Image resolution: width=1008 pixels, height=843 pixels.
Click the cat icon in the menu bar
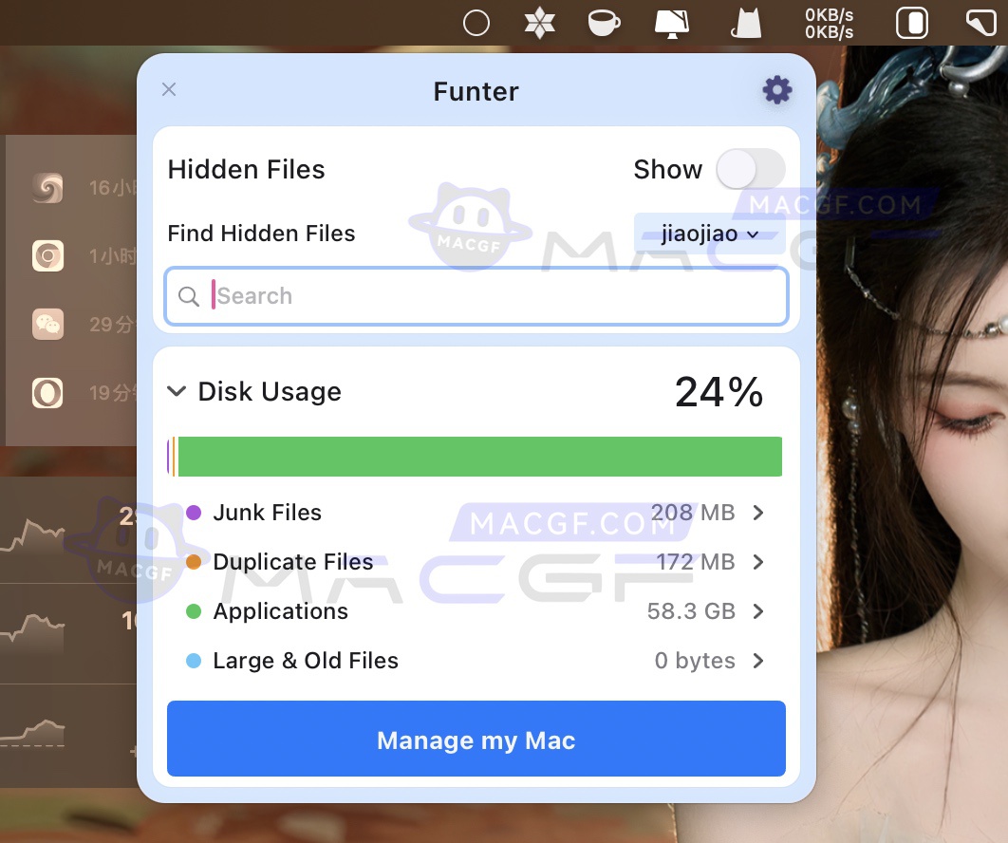pos(746,23)
